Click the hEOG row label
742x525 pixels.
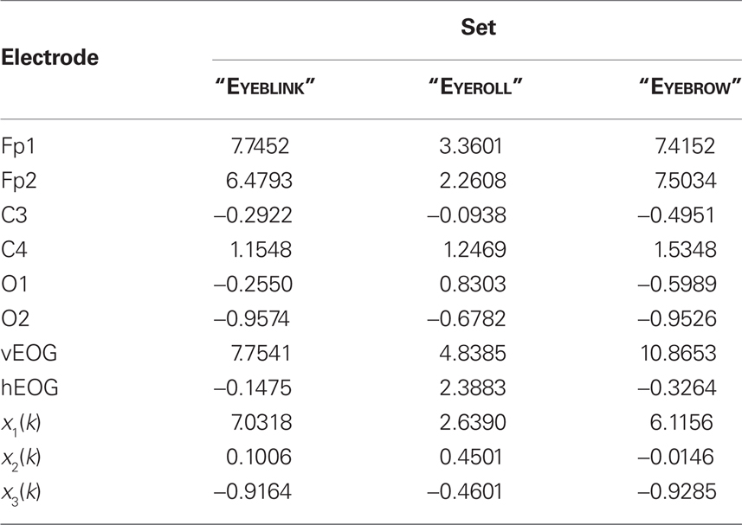click(29, 387)
